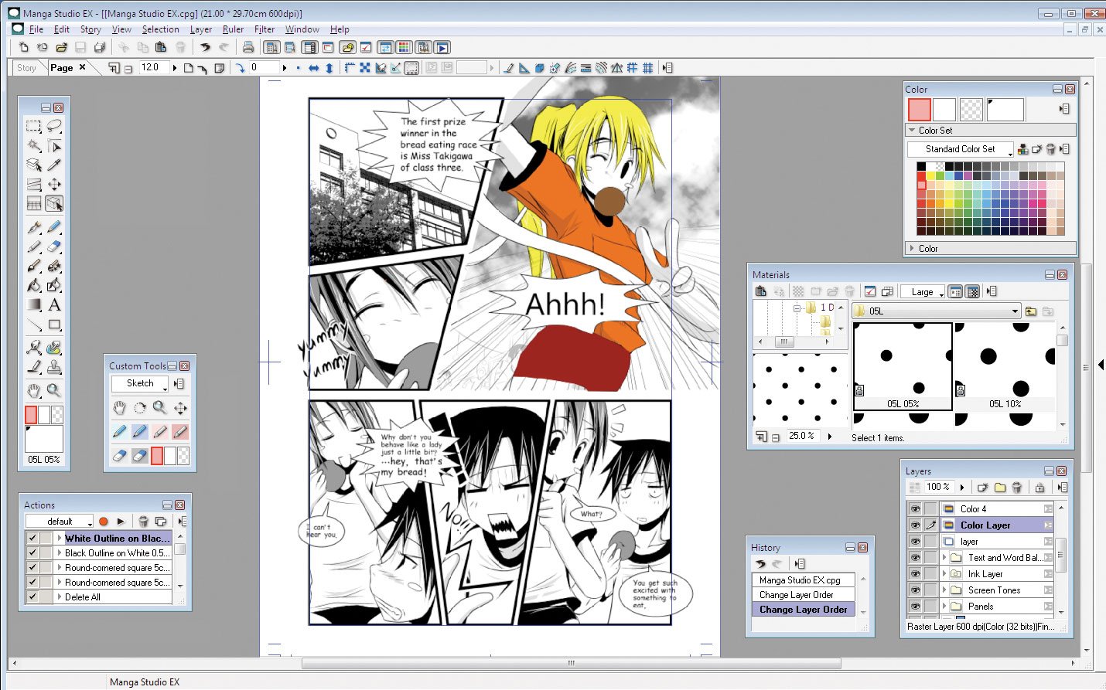Open the Filter menu
Viewport: 1106px width, 690px height.
click(x=265, y=29)
